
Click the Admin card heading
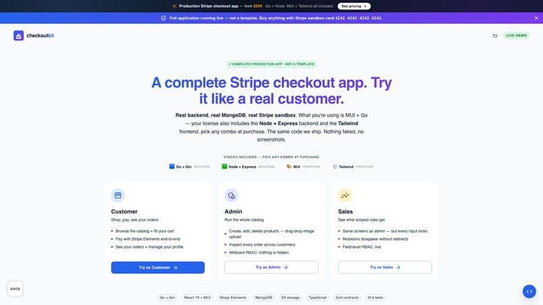tap(233, 211)
